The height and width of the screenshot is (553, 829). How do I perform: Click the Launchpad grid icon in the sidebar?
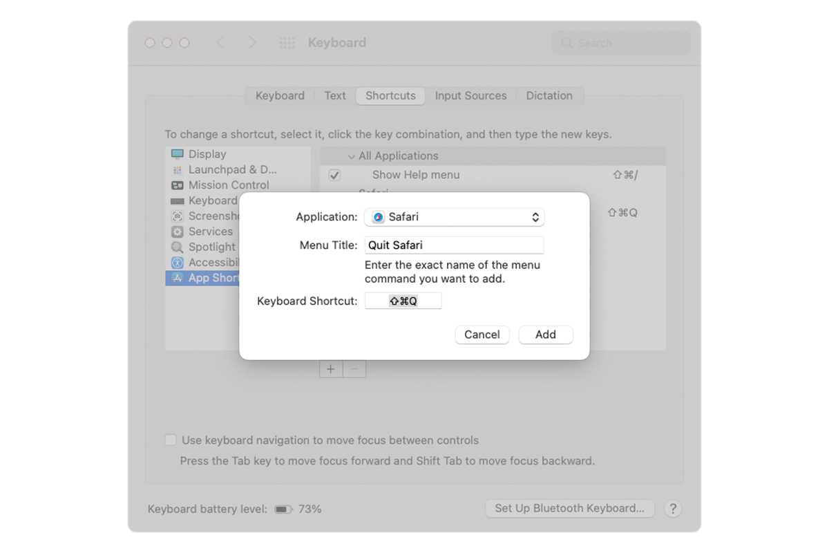click(x=178, y=170)
